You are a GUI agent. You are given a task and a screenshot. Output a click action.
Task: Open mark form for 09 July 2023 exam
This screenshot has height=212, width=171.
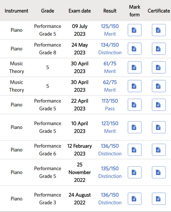point(134,30)
